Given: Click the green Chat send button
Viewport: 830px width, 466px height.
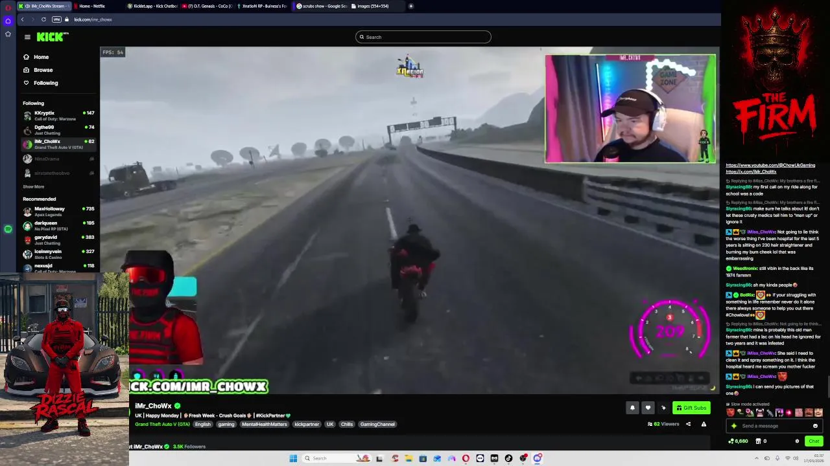Looking at the screenshot, I should point(814,441).
